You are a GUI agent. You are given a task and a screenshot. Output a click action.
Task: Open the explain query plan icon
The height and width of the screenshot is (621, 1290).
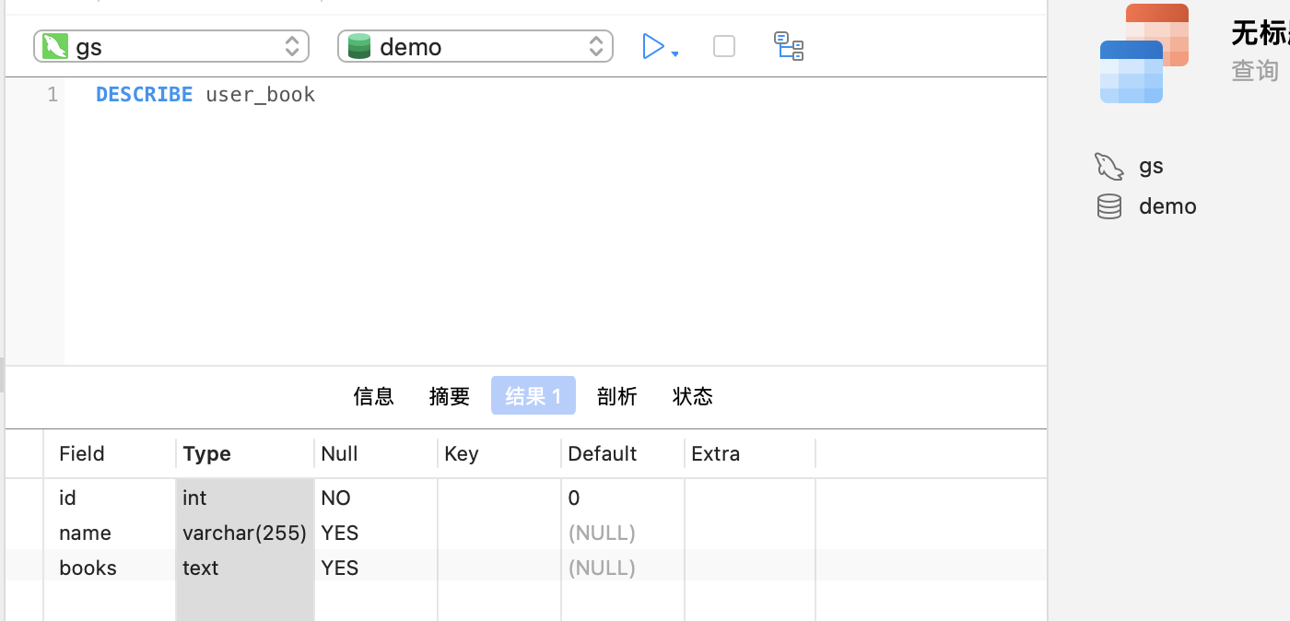789,46
